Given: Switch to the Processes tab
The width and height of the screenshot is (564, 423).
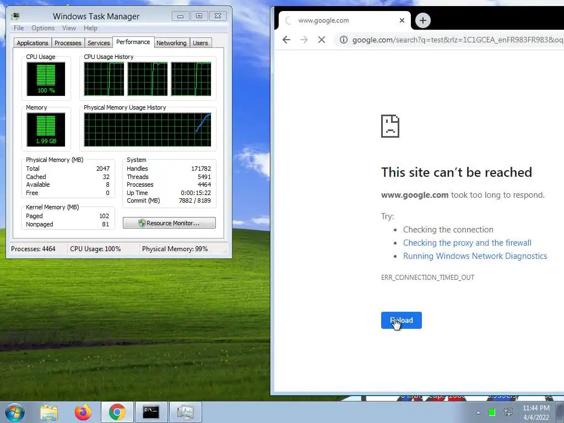Looking at the screenshot, I should (68, 43).
